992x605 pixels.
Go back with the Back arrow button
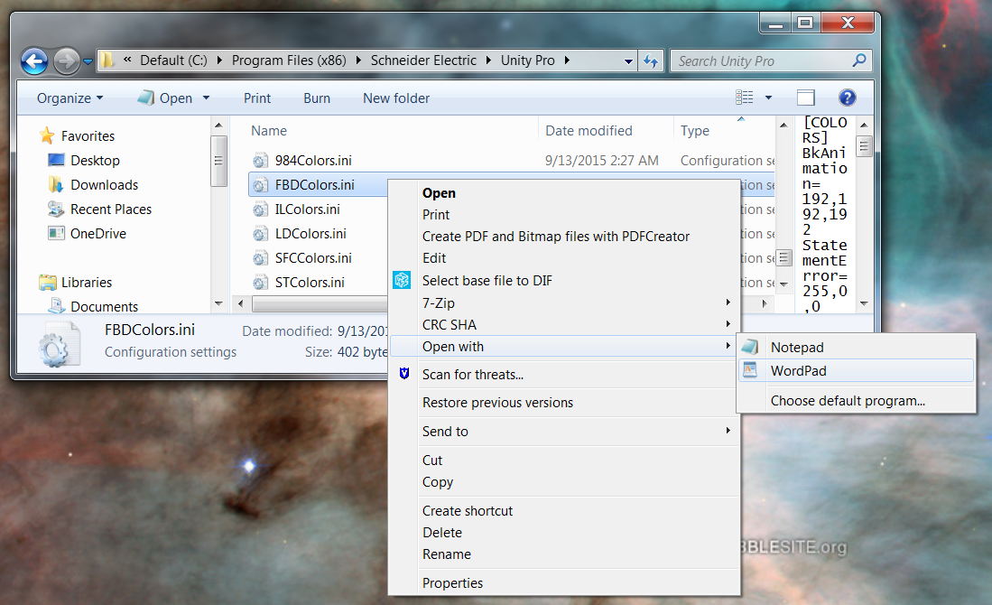34,61
